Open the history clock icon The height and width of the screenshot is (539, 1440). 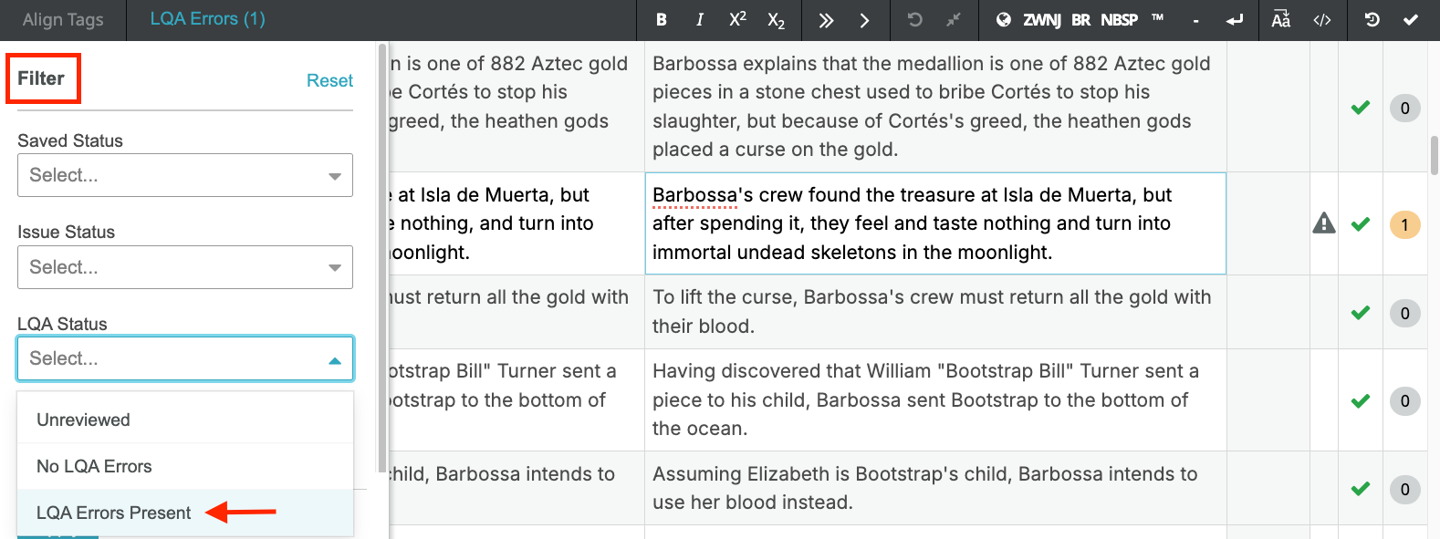(x=1372, y=19)
